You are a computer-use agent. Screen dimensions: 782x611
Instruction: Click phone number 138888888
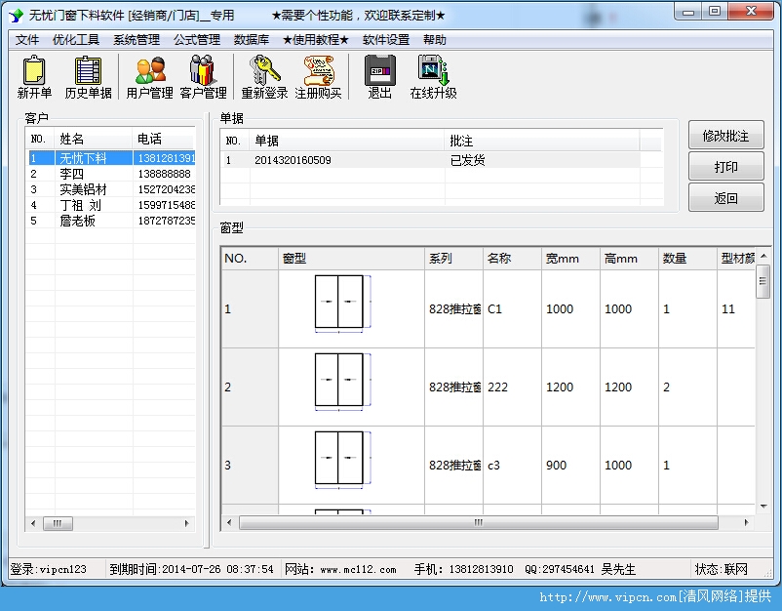[165, 174]
